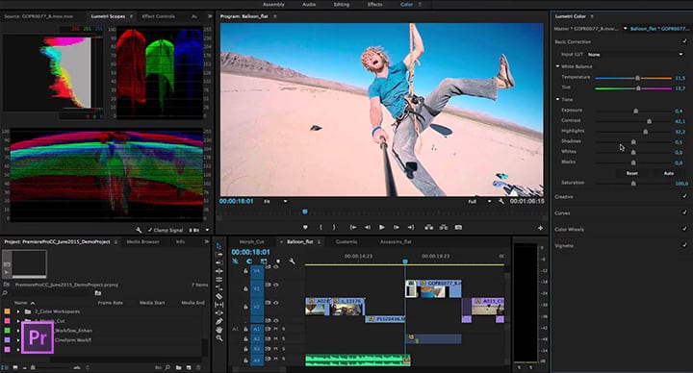Select the Rolling Edit tool
Screen dimensions: 693x373
(x=218, y=271)
